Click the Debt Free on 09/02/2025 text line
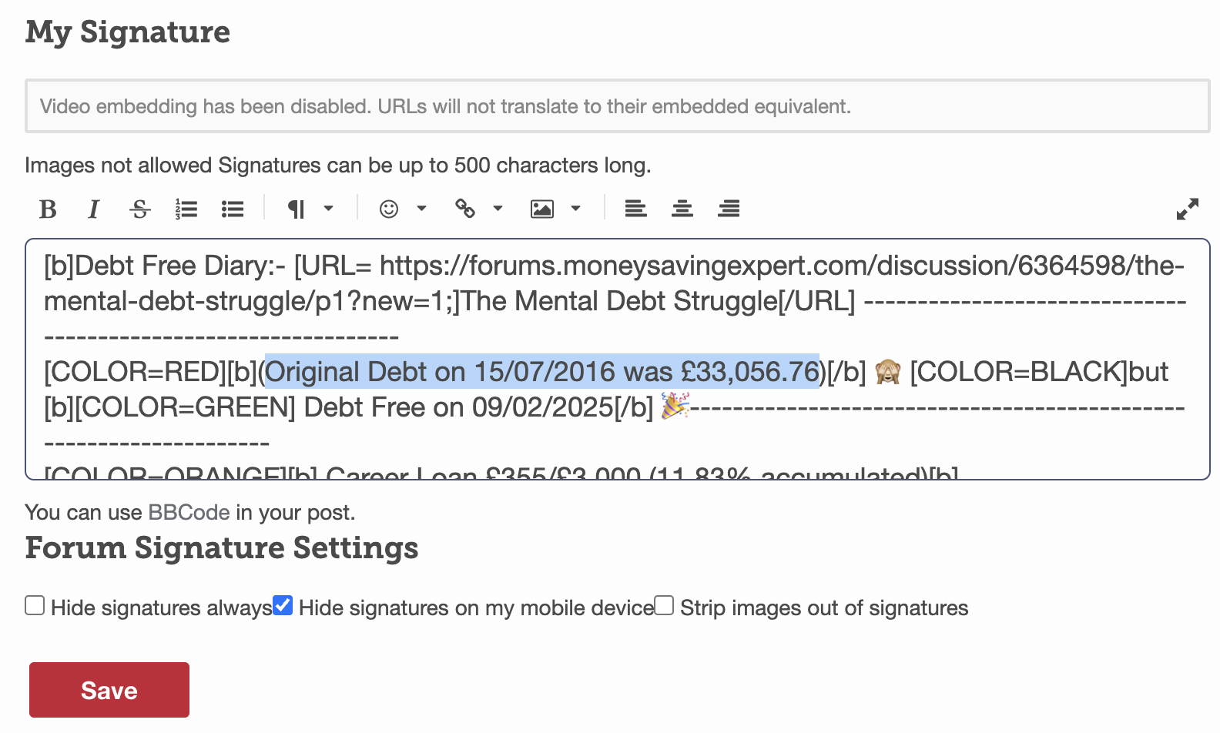Viewport: 1220px width, 733px height. (478, 407)
